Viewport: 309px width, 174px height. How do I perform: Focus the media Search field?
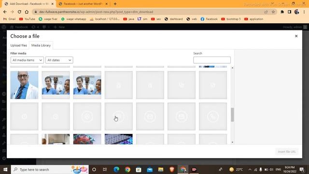click(212, 60)
